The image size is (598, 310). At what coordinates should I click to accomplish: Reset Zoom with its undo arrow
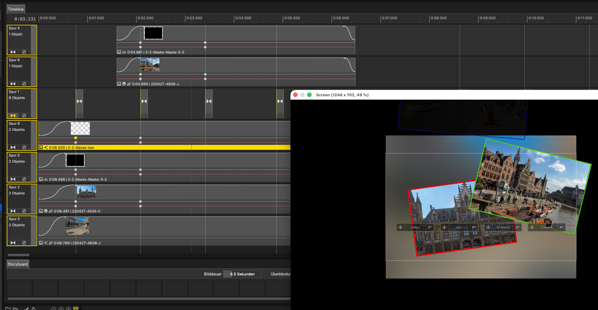pos(474,227)
